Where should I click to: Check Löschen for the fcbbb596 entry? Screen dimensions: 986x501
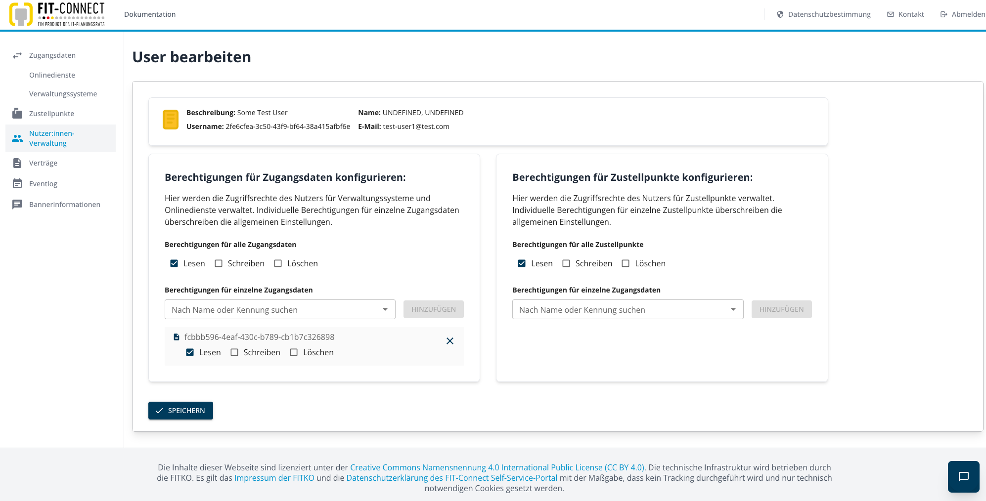[294, 352]
